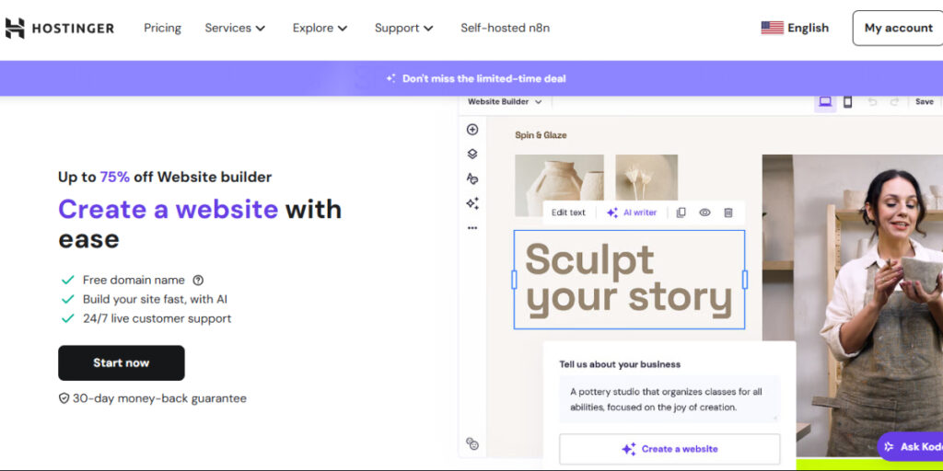This screenshot has height=471, width=943.
Task: Click the Start now button
Action: (x=122, y=362)
